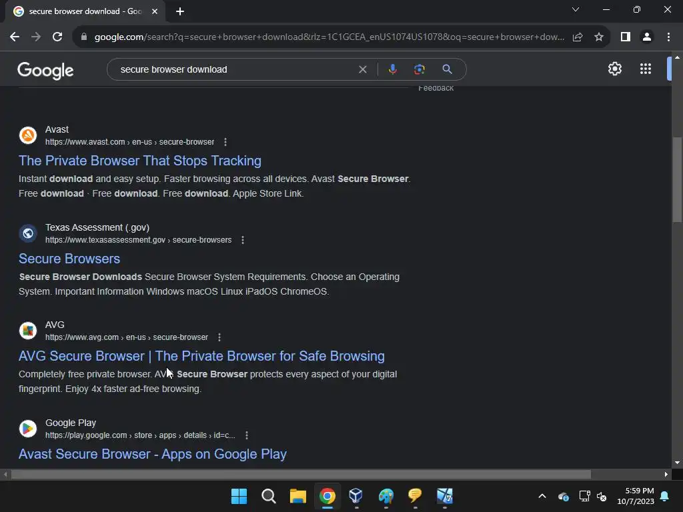Click the horizontal scrollbar thumb
The image size is (683, 512).
(301, 474)
